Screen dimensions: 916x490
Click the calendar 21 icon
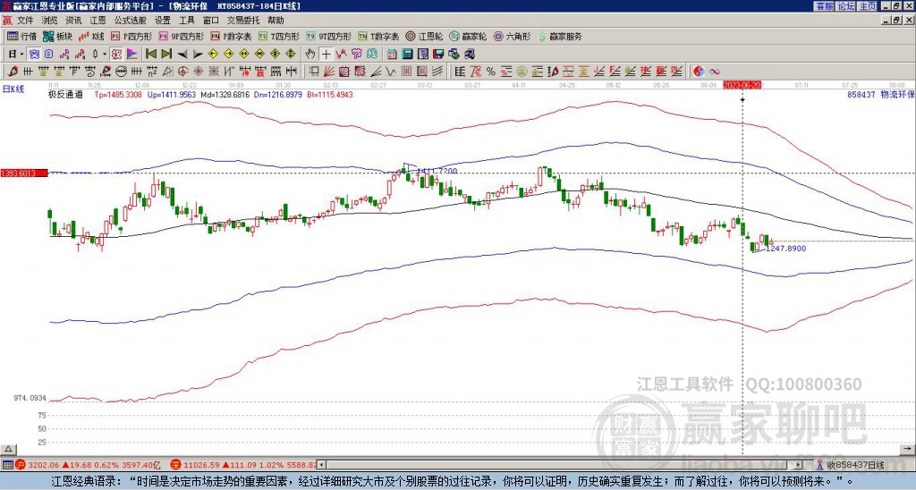click(392, 55)
